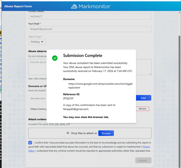This screenshot has height=168, width=181.
Task: Click the fikripp65@gmail.com text in the dialog
Action: 76,109
